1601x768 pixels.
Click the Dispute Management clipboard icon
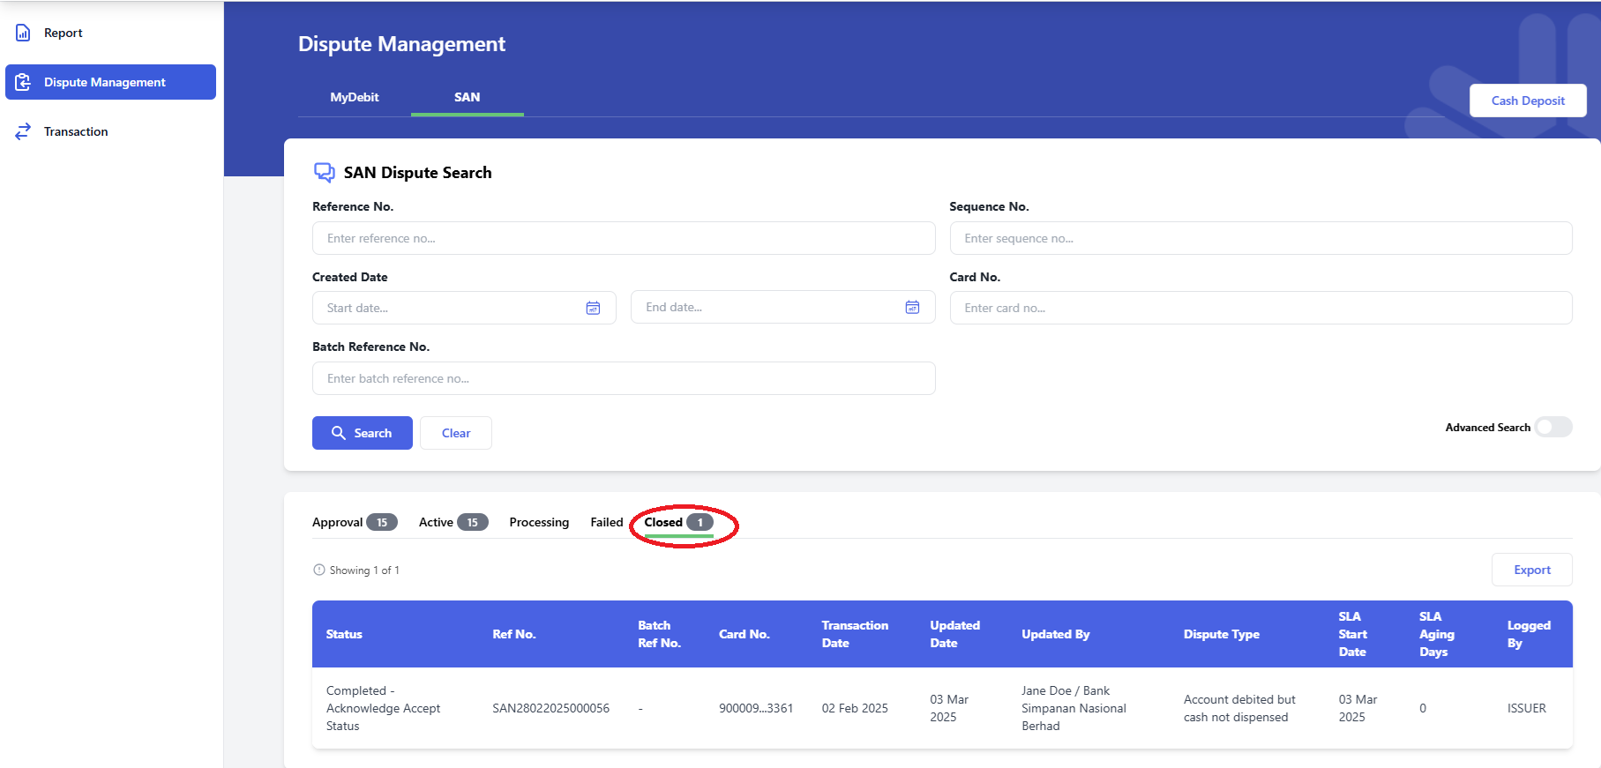click(23, 82)
